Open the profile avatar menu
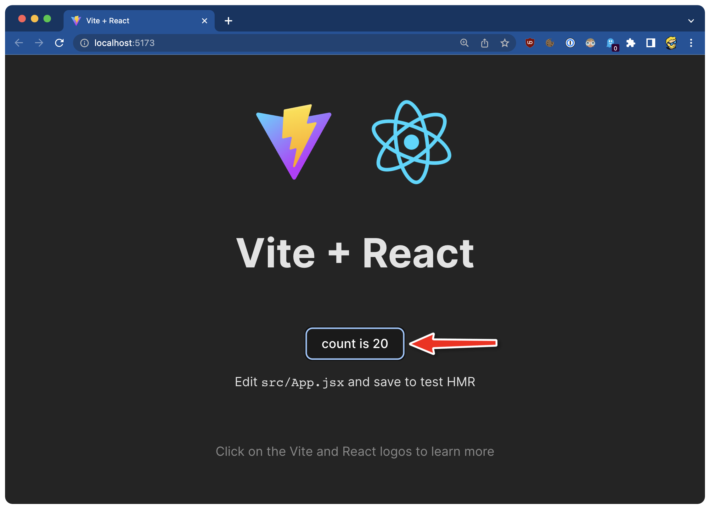The image size is (710, 509). point(671,43)
